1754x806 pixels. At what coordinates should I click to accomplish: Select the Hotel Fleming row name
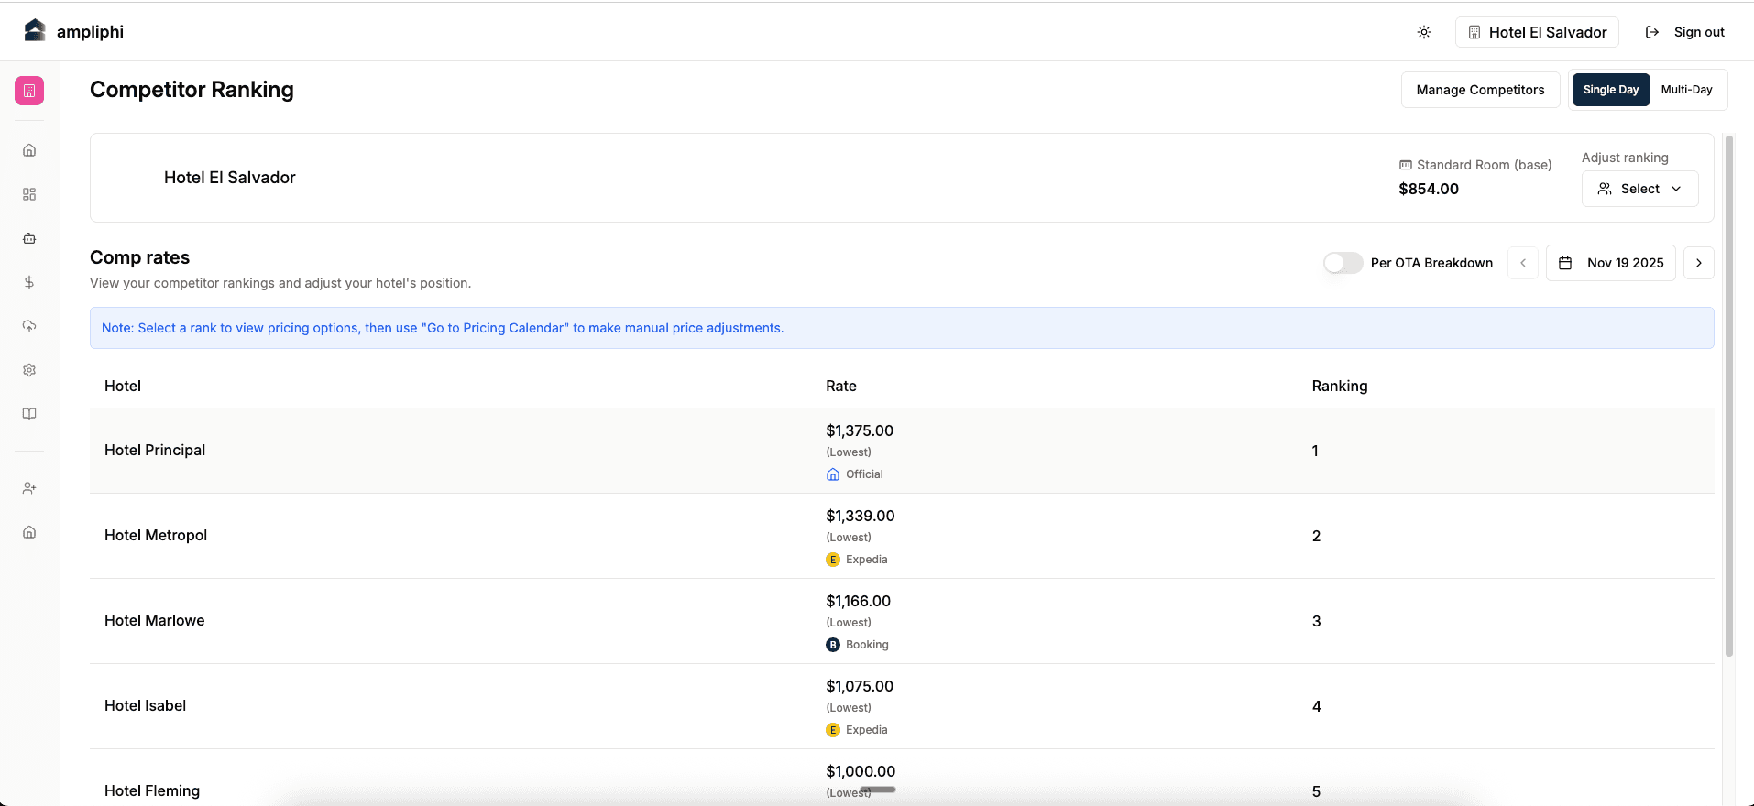pyautogui.click(x=152, y=791)
